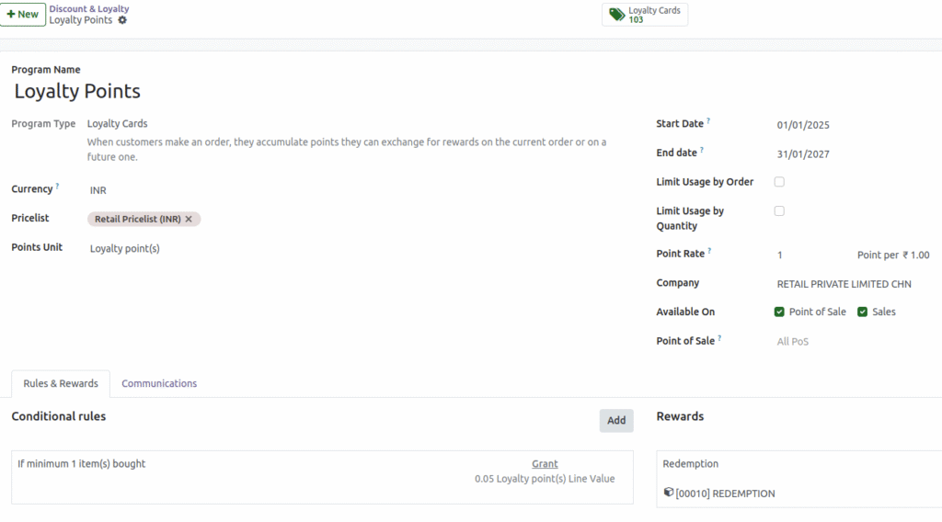This screenshot has height=522, width=942.
Task: Click the Start Date help question mark
Action: click(708, 121)
